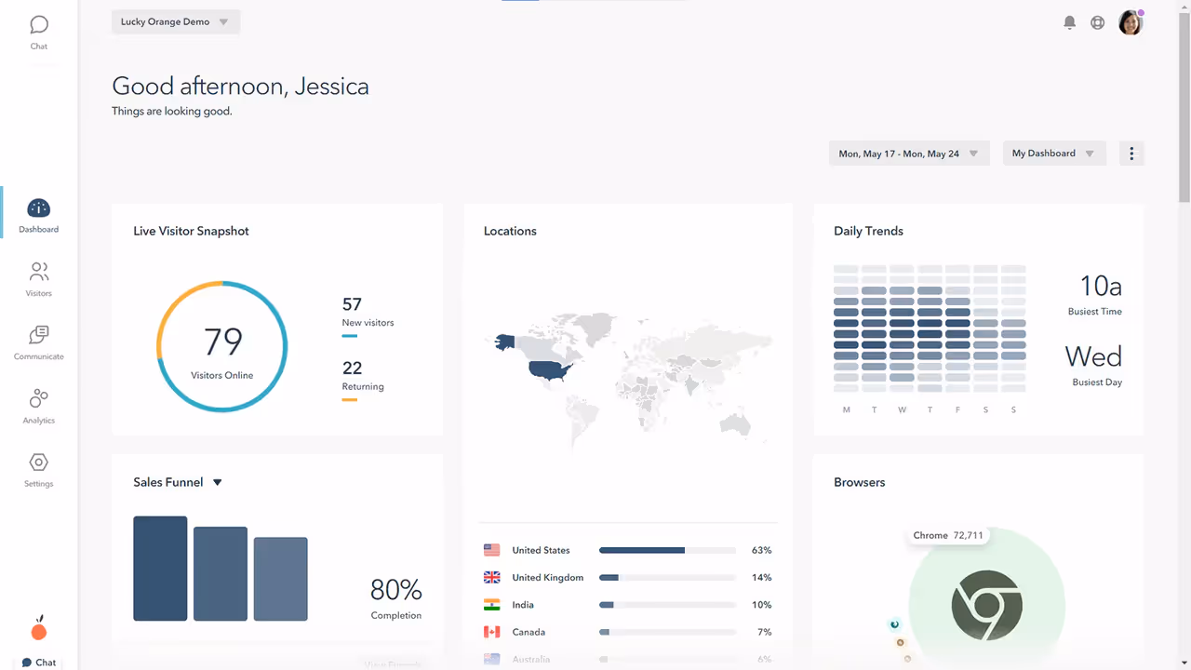Click the Chrome browser bubble icon
Screen dimensions: 1191x670
tap(987, 605)
